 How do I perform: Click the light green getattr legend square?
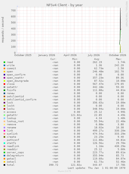tap(4, 115)
